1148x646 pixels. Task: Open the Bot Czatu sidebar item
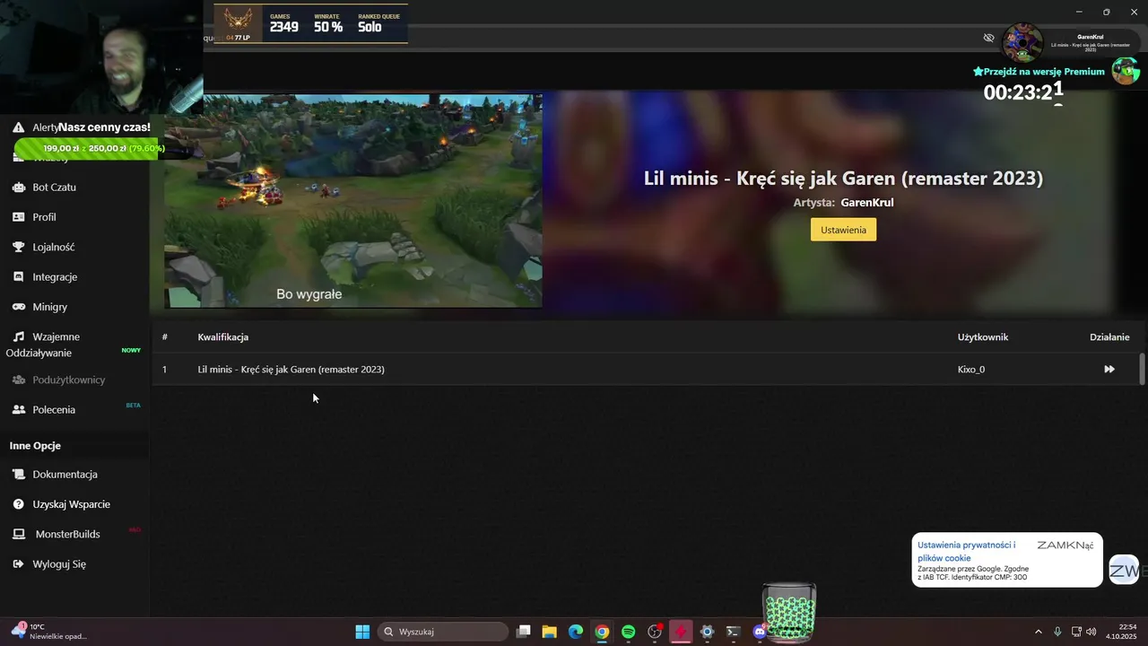[54, 188]
